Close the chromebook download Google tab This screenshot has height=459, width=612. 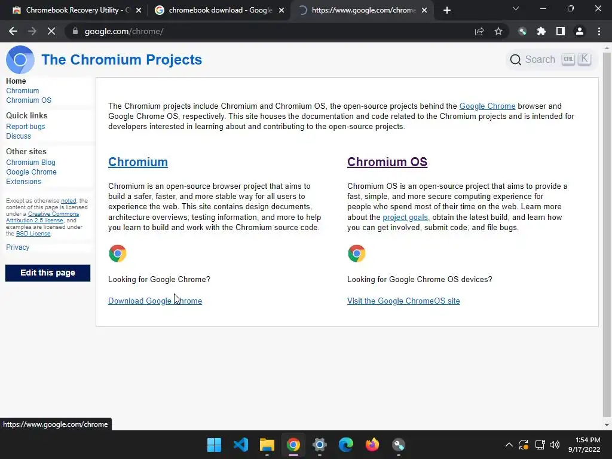tap(281, 10)
